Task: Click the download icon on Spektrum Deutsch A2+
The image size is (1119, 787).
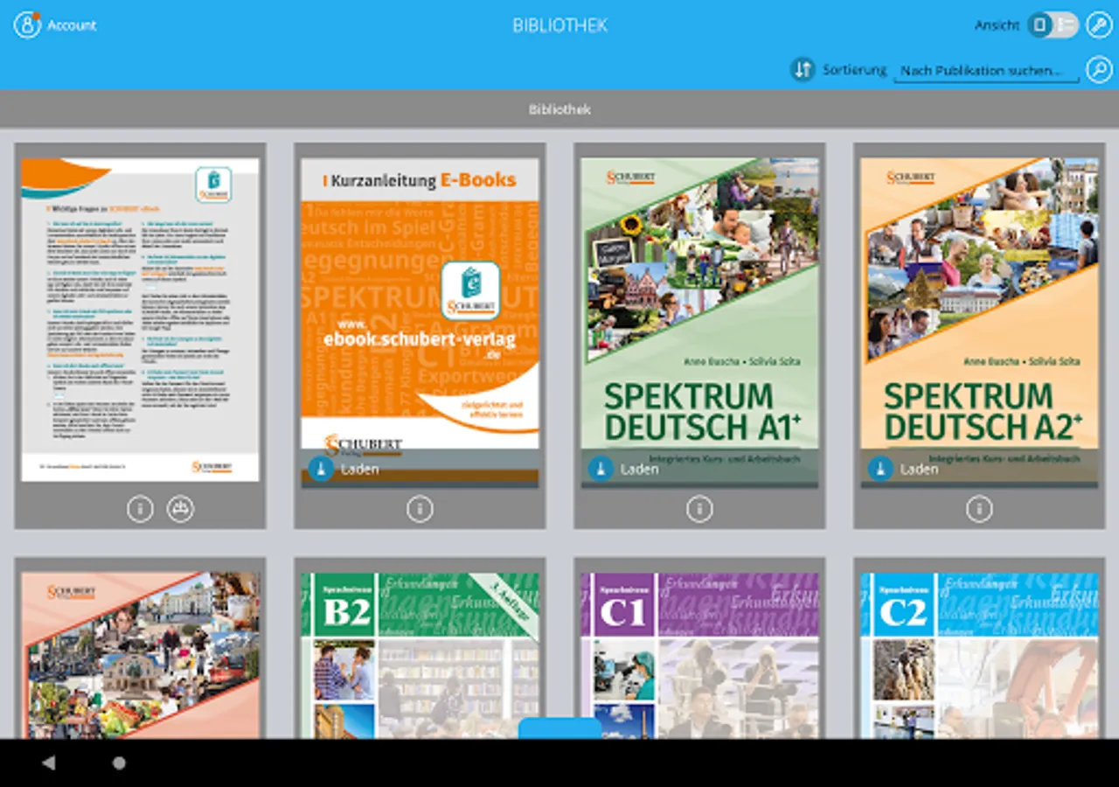Action: (879, 469)
